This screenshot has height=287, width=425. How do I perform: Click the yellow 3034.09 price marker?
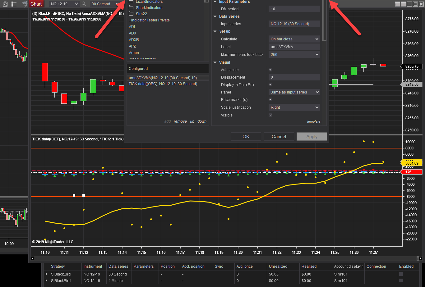[412, 163]
